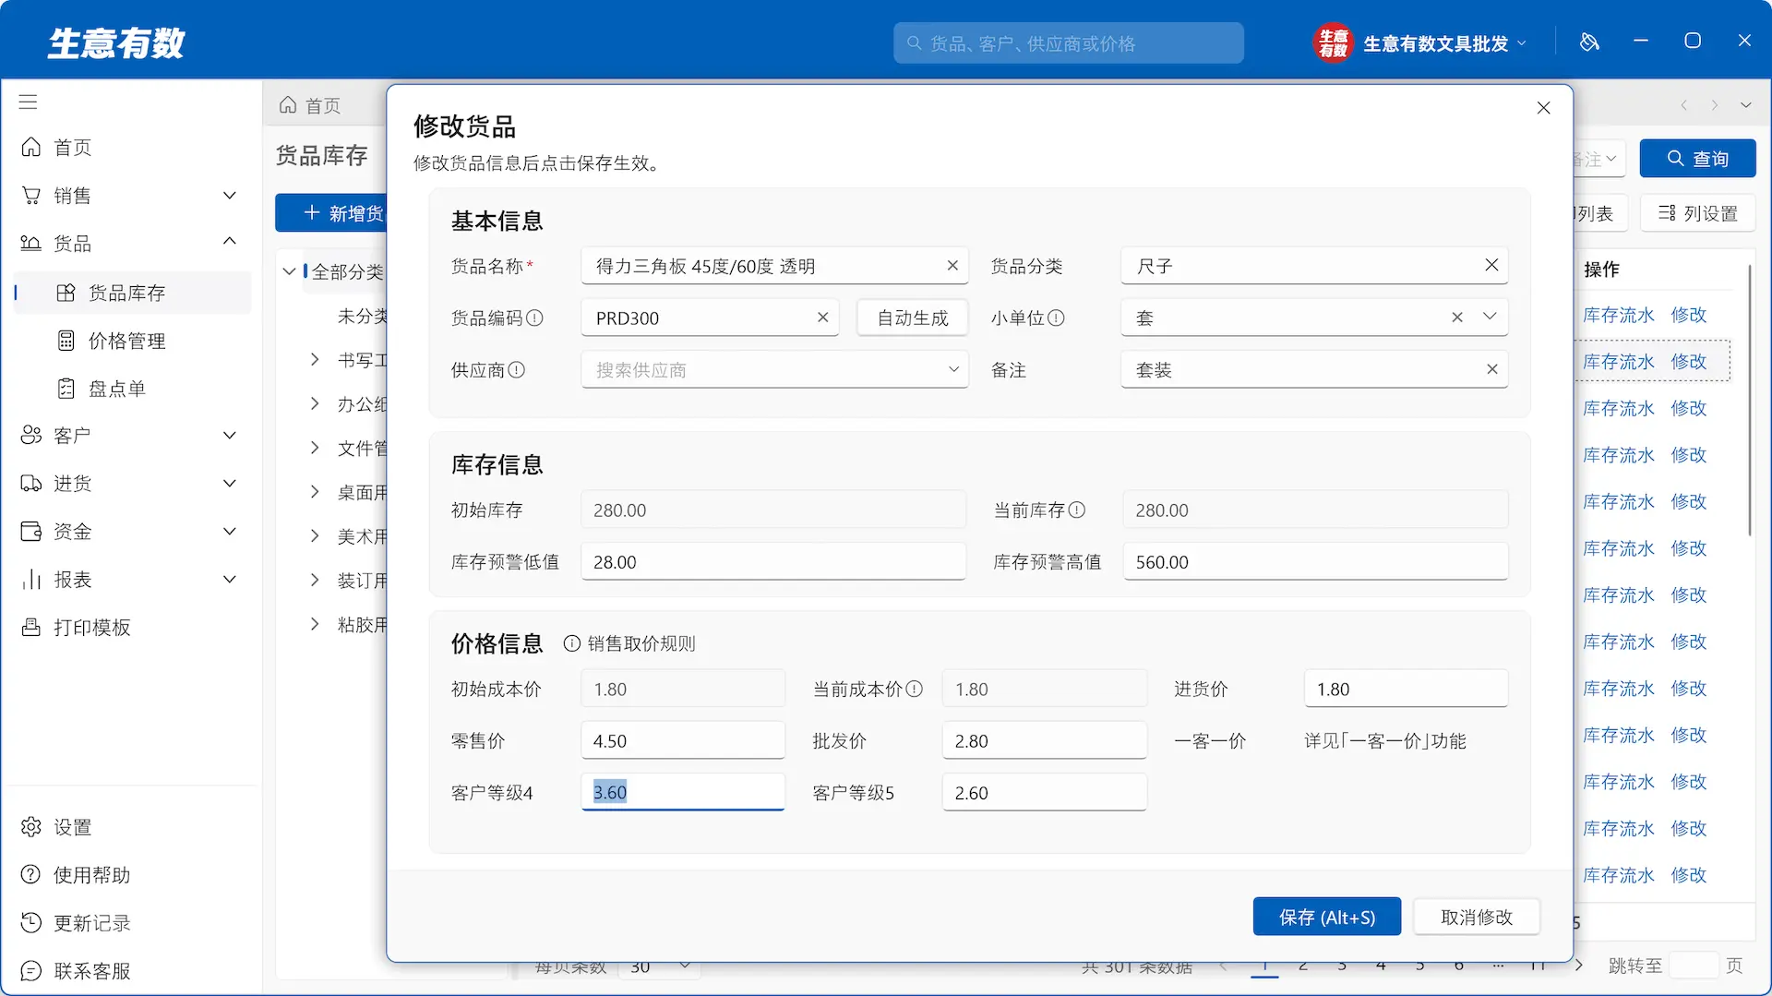Viewport: 1772px width, 996px height.
Task: Click the 报表 chart icon
Action: (30, 580)
